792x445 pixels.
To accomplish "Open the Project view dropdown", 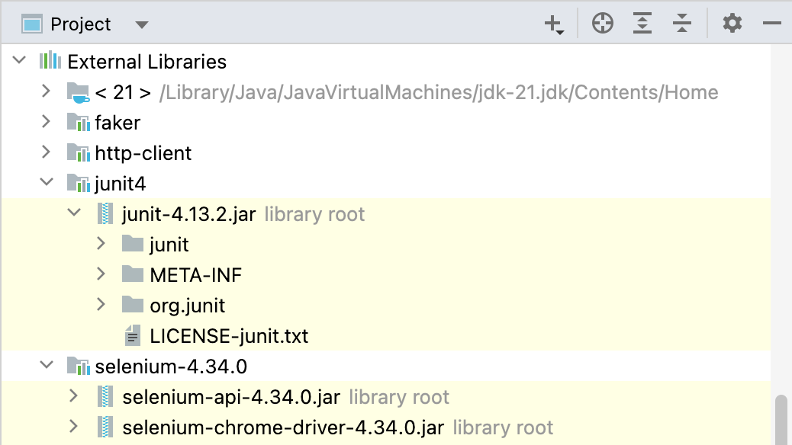I will 142,24.
